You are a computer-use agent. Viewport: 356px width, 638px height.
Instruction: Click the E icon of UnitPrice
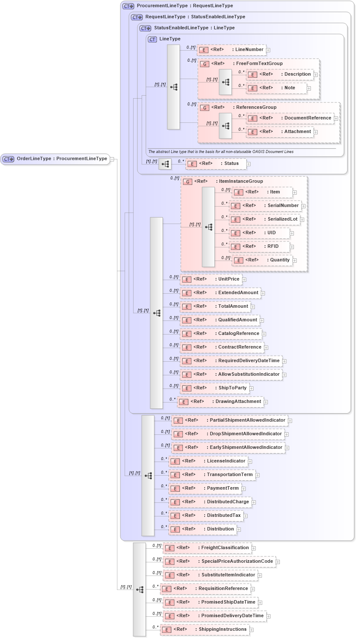(186, 279)
